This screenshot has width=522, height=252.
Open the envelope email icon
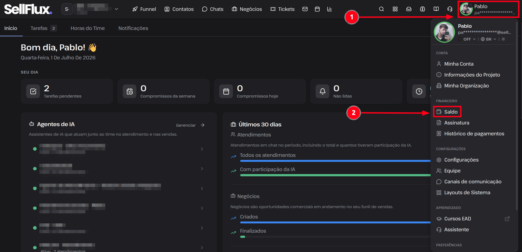tap(305, 9)
